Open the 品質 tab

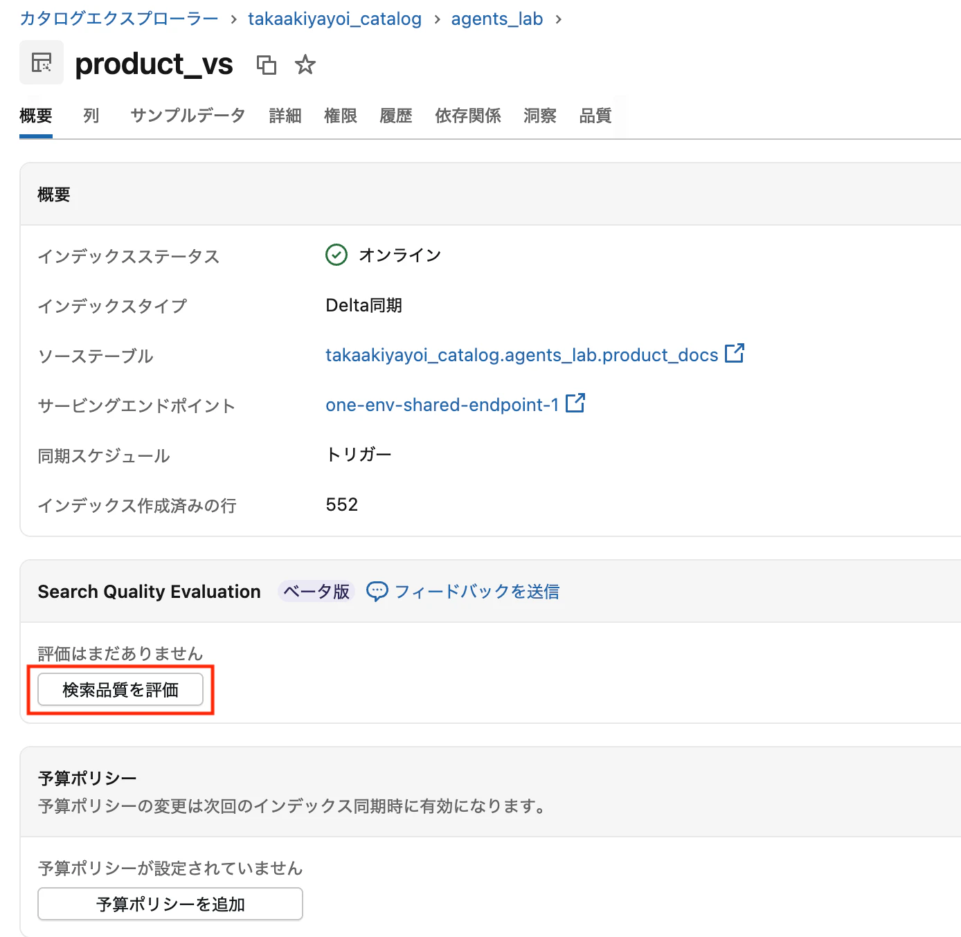pyautogui.click(x=595, y=116)
